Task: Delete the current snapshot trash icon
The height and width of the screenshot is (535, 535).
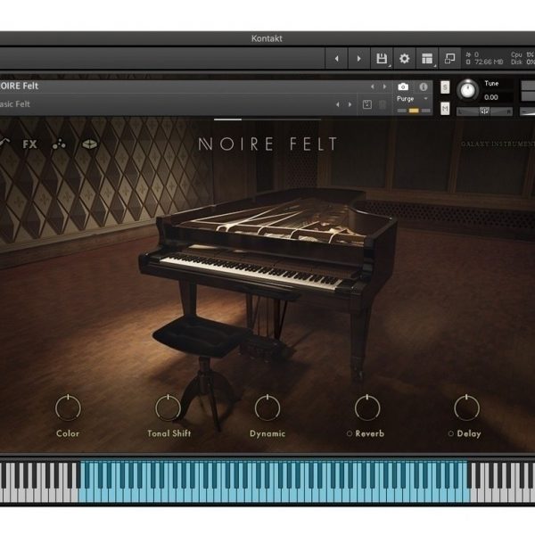Action: 383,104
